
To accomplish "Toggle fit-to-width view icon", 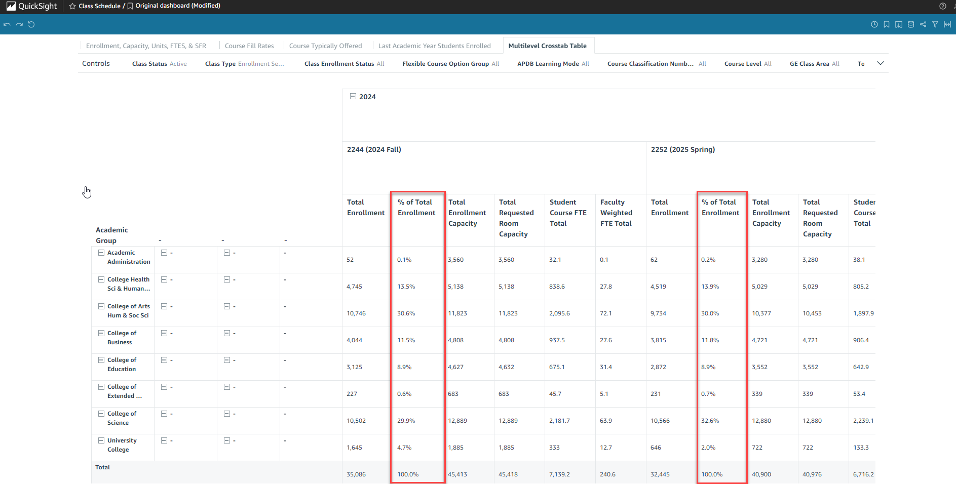I will [947, 24].
